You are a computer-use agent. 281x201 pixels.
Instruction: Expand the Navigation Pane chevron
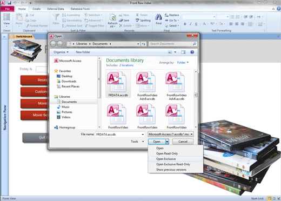click(4, 37)
